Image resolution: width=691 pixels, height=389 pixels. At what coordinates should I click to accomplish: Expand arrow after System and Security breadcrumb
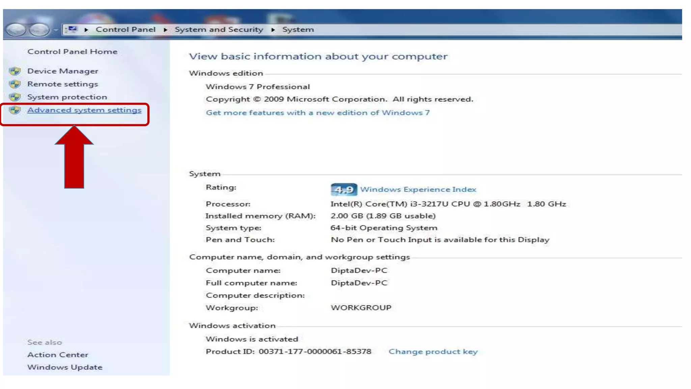273,30
